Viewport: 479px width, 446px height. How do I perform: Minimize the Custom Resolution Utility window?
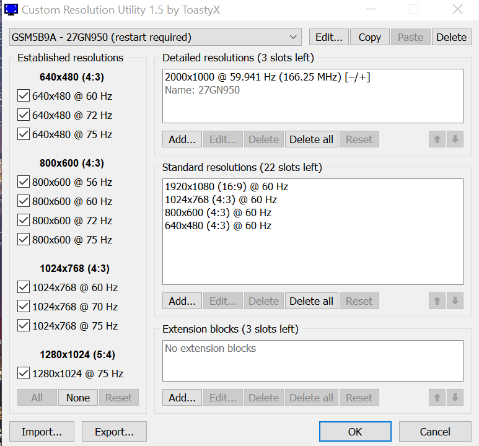click(x=371, y=9)
